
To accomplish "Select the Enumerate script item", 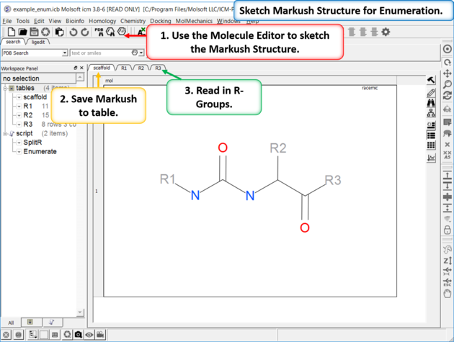I will click(x=40, y=151).
